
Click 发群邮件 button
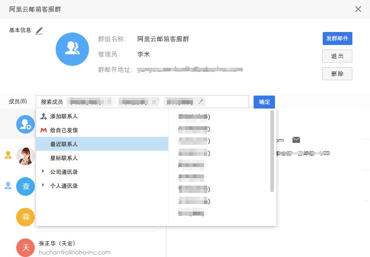337,39
